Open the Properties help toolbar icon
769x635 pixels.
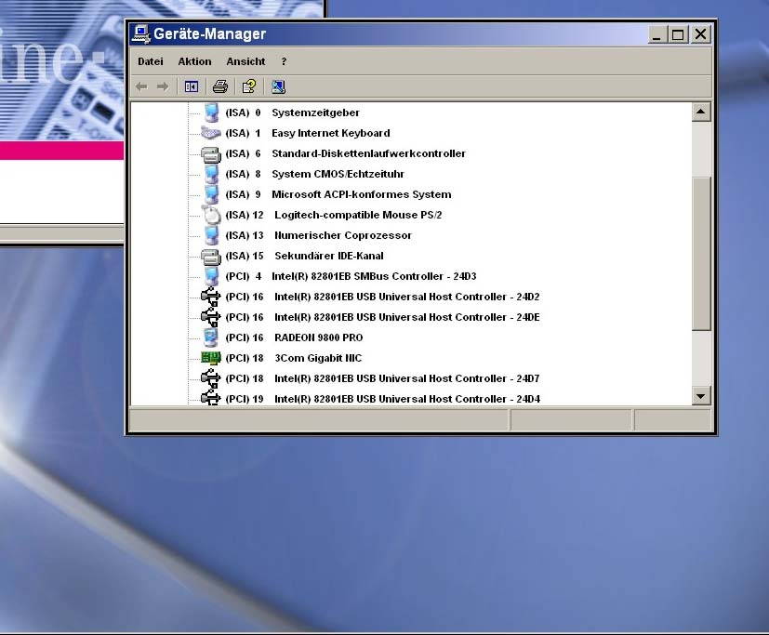click(x=249, y=86)
